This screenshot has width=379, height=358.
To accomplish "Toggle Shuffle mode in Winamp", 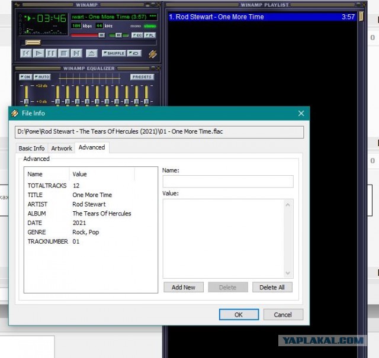I will point(114,53).
